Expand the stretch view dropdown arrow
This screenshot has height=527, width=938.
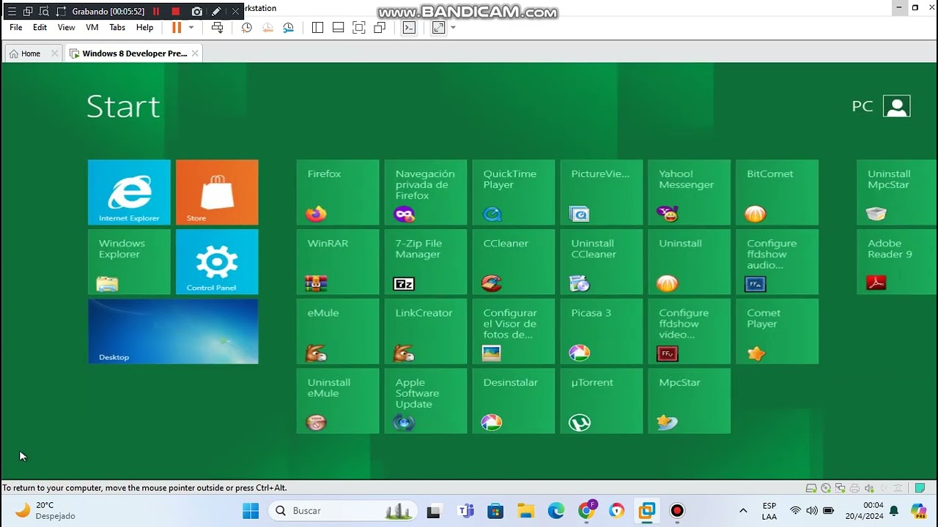(453, 28)
